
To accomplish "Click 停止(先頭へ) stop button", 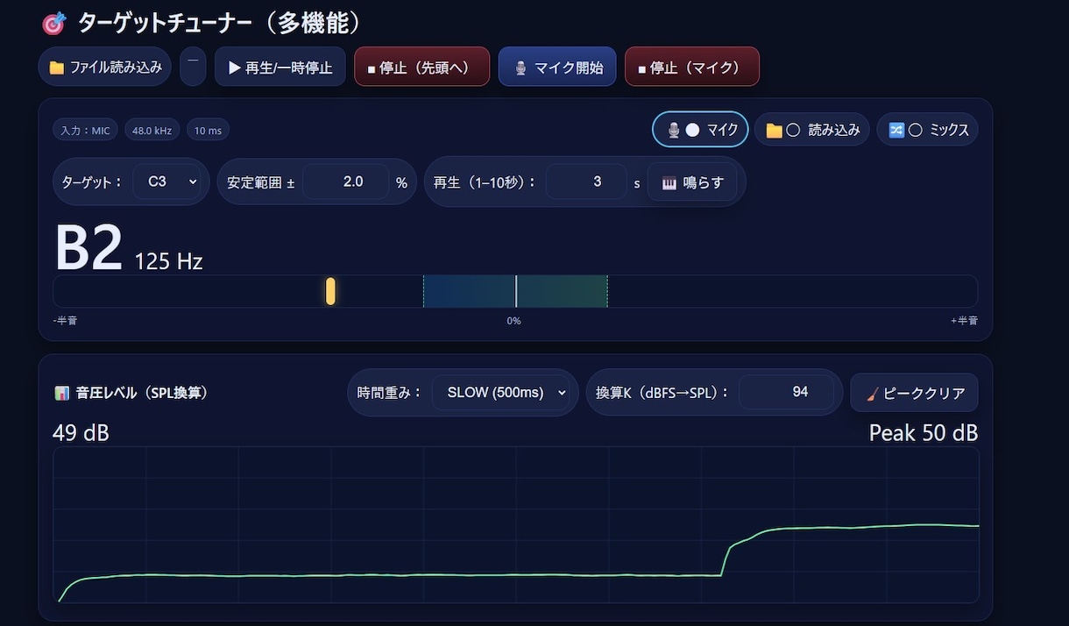I will click(421, 67).
